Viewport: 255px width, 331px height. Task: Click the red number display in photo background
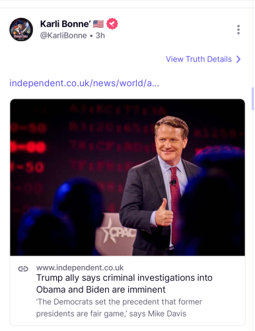coord(28,148)
